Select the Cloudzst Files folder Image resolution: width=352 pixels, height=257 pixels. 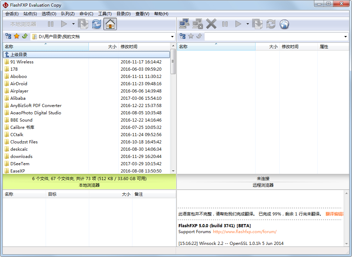24,142
